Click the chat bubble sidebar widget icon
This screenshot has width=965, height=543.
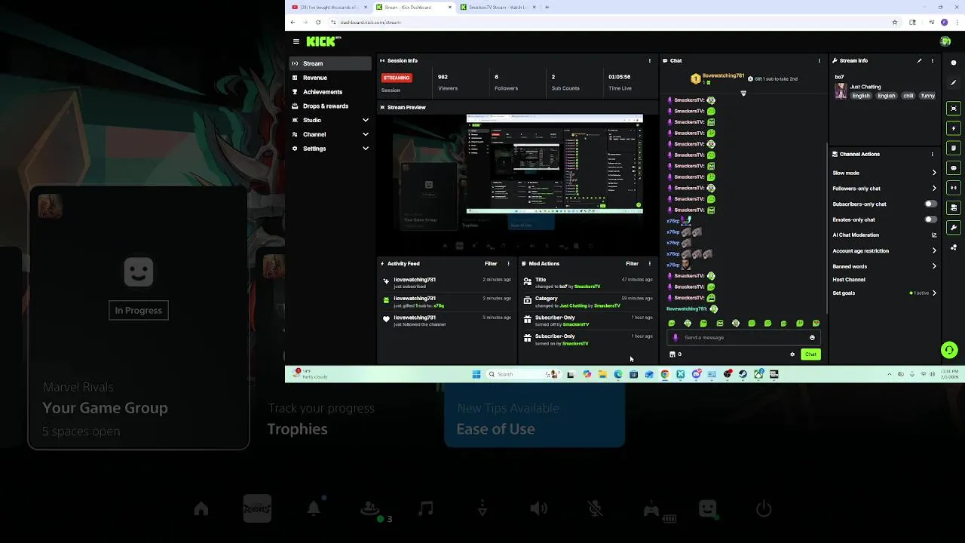pyautogui.click(x=954, y=168)
